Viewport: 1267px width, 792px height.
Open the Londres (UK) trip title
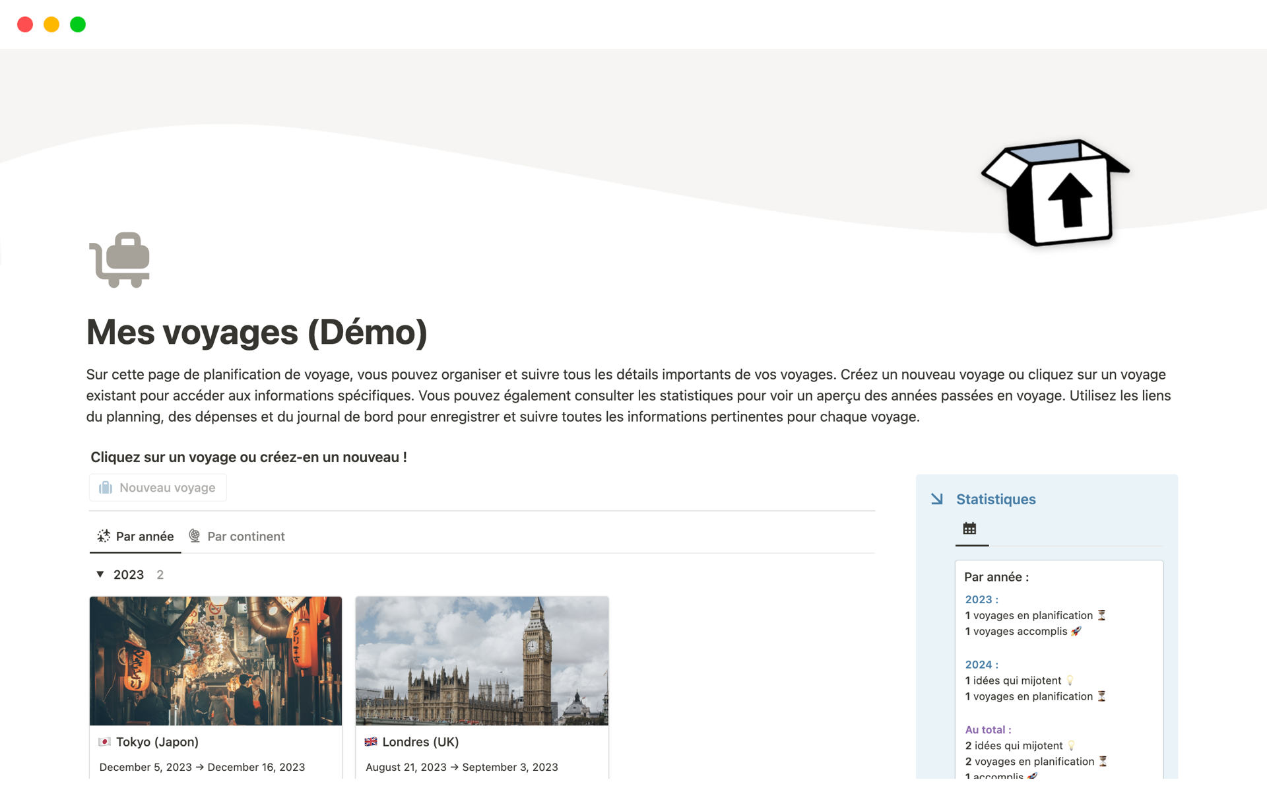[x=420, y=742]
